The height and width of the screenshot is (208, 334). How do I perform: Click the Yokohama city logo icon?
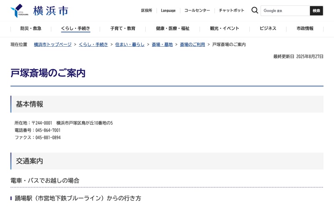point(19,11)
